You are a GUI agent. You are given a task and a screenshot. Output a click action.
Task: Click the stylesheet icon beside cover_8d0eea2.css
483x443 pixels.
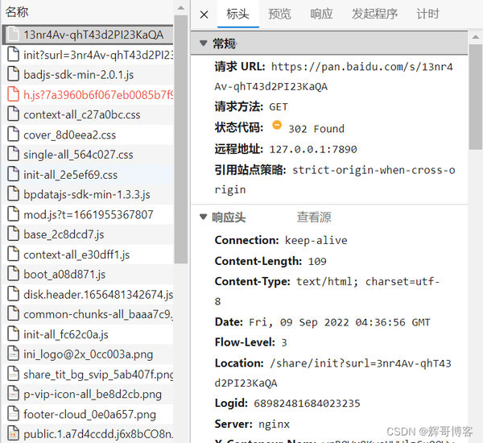tap(13, 135)
